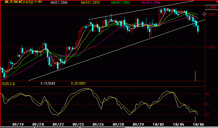The image size is (218, 128).
Task: Click the MA5:1.2944 moving average label
Action: point(59,3)
